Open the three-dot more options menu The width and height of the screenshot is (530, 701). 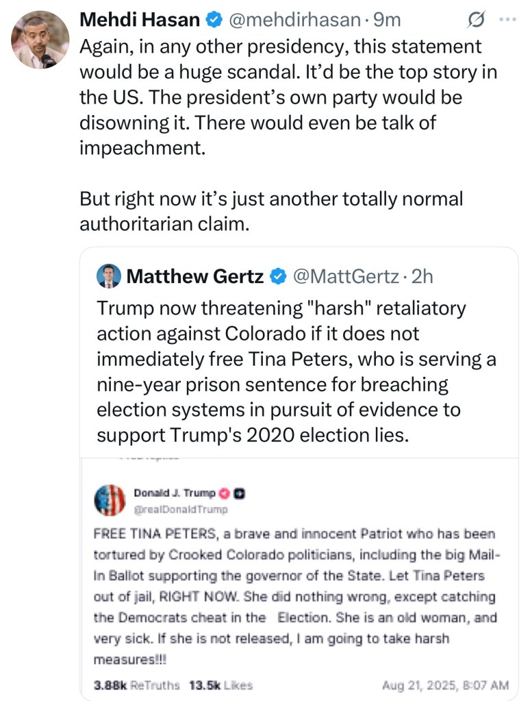pyautogui.click(x=507, y=20)
